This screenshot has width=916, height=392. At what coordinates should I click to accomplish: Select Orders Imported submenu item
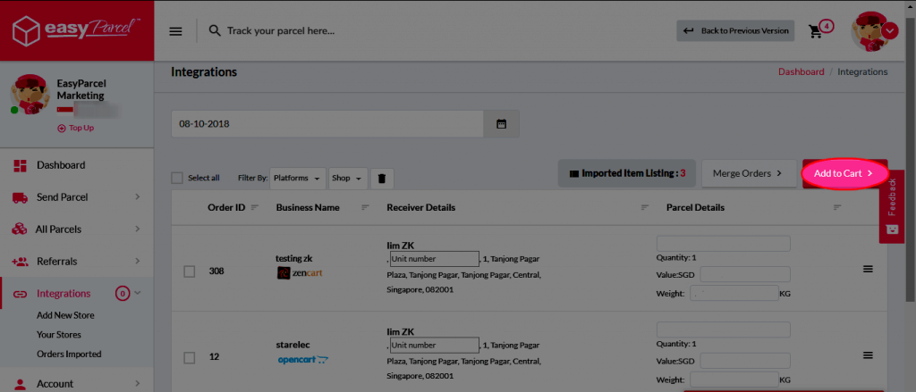click(69, 354)
